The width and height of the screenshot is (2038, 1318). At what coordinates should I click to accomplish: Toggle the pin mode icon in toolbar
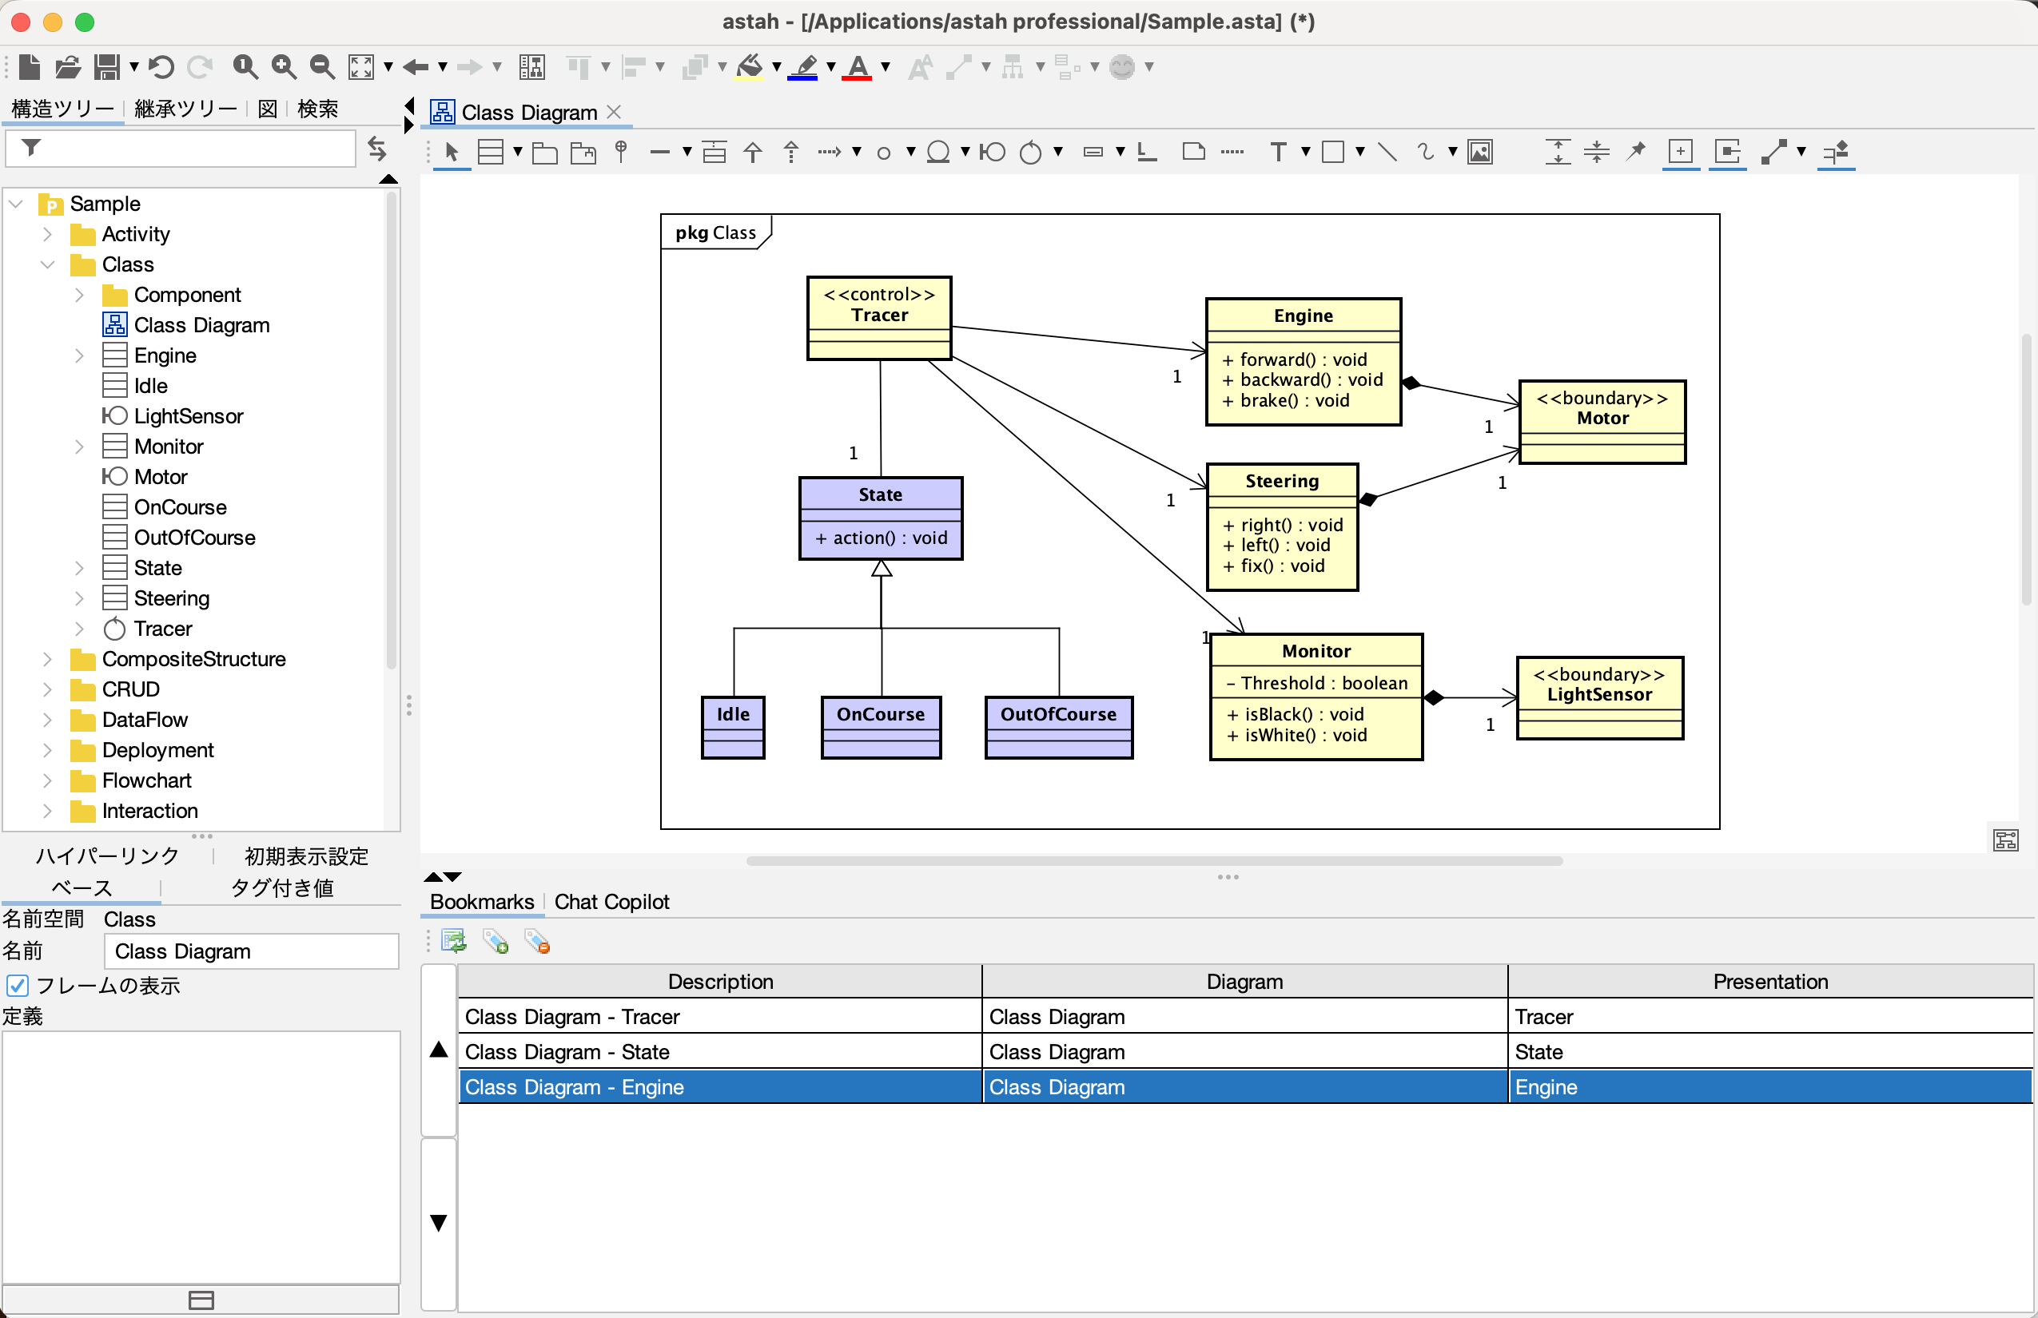pos(1637,153)
